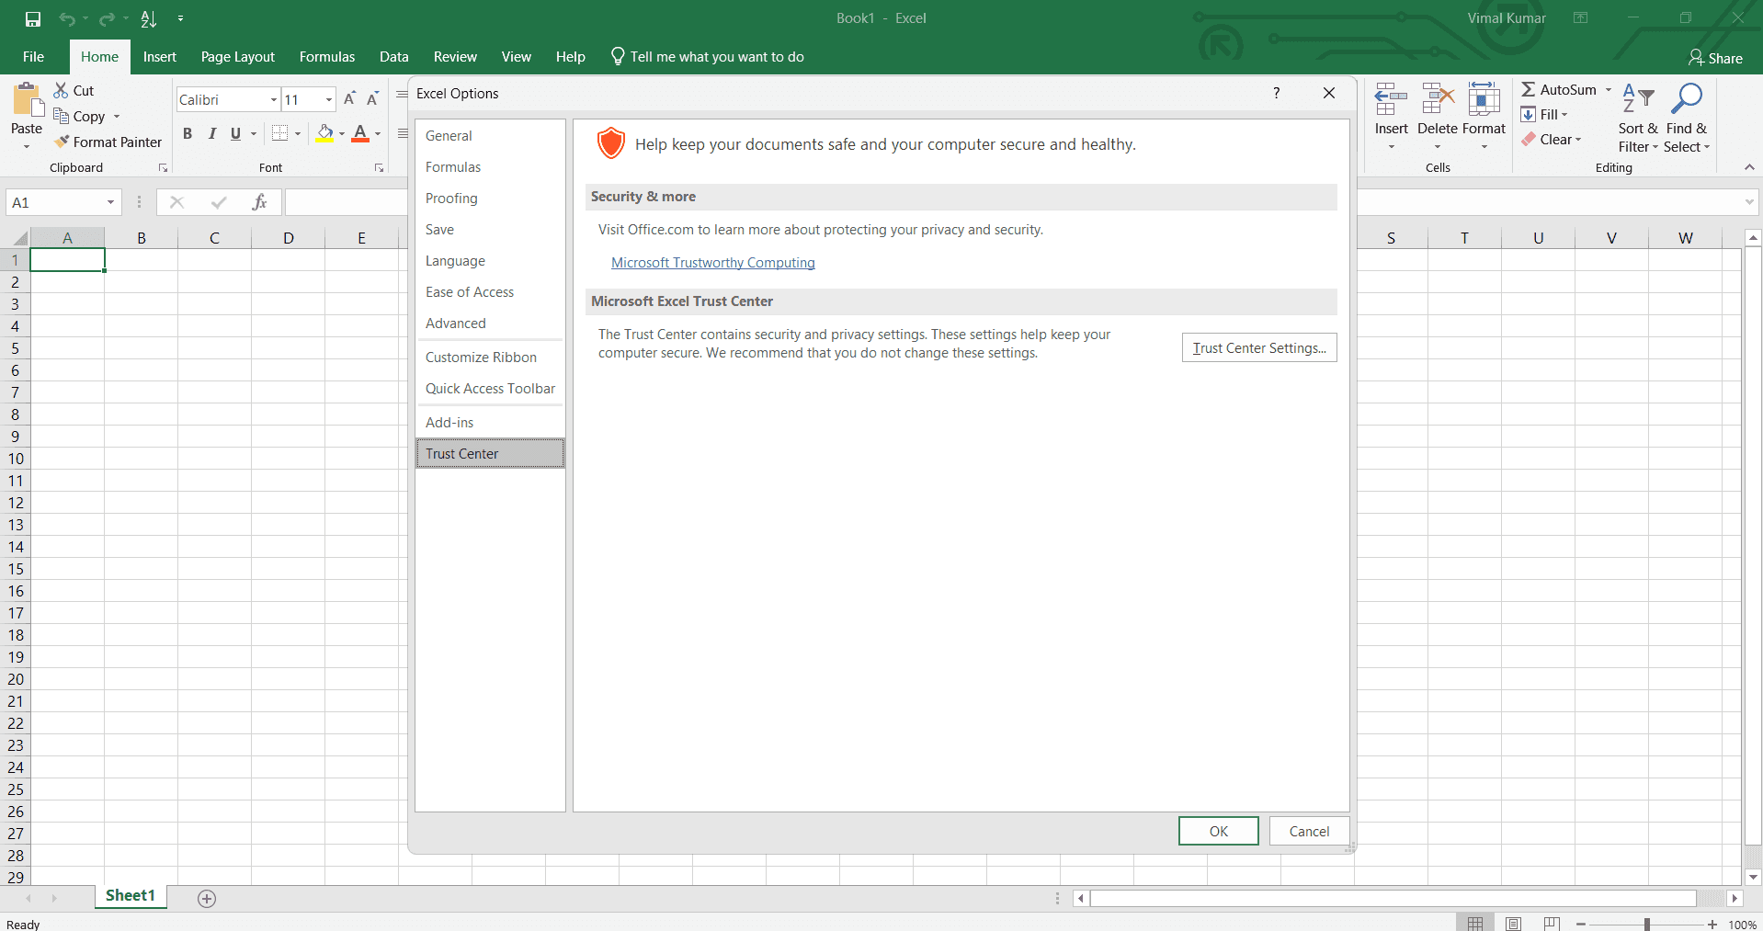The image size is (1763, 931).
Task: Open the Calibri font name dropdown
Action: [x=272, y=99]
